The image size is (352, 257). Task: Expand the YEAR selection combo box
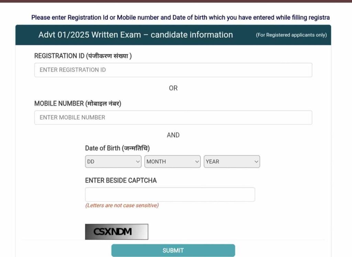pyautogui.click(x=232, y=161)
